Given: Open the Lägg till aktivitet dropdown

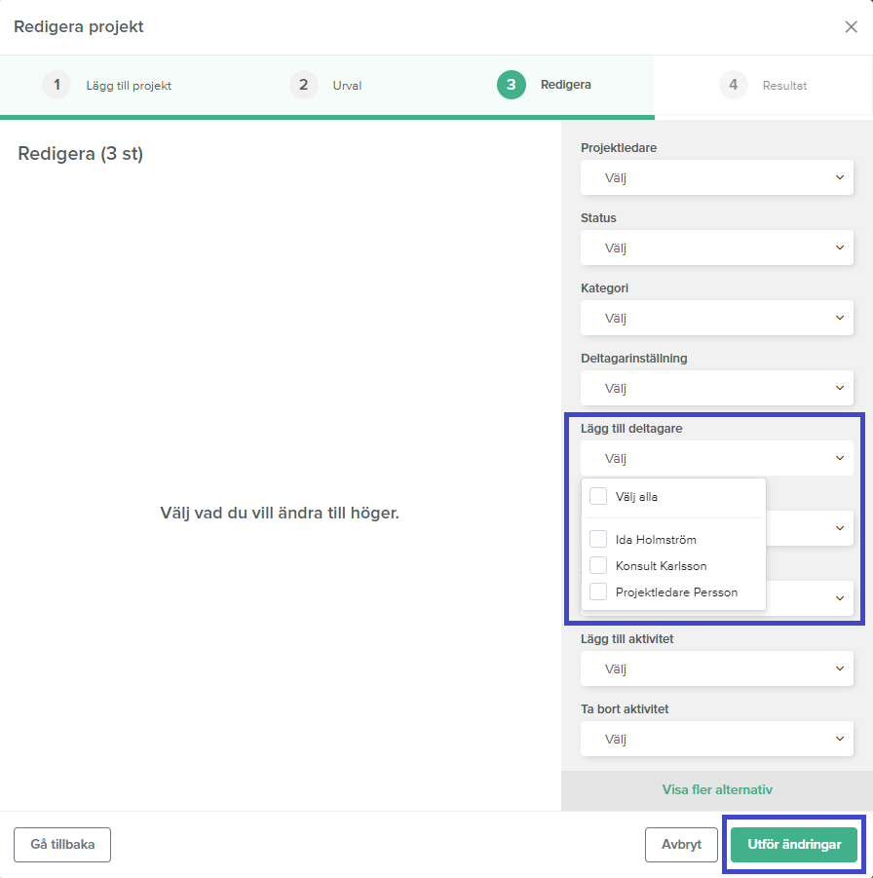Looking at the screenshot, I should [716, 669].
